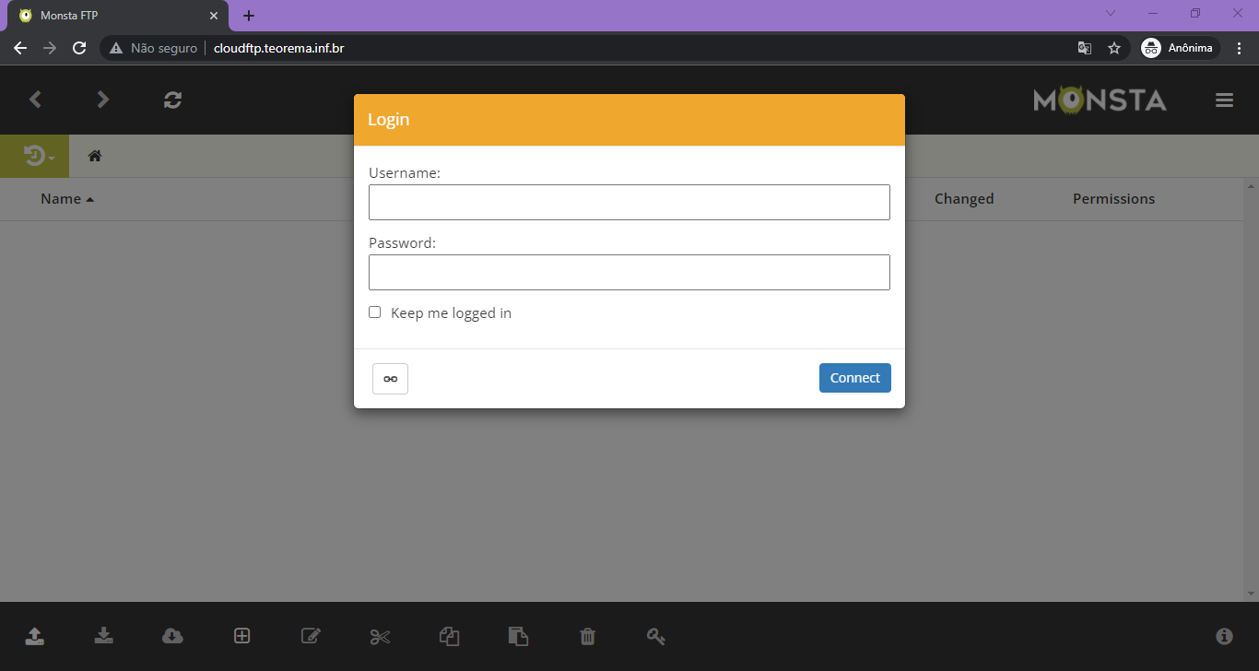Open the Chrome three-dot menu
Image resolution: width=1259 pixels, height=671 pixels.
tap(1240, 48)
